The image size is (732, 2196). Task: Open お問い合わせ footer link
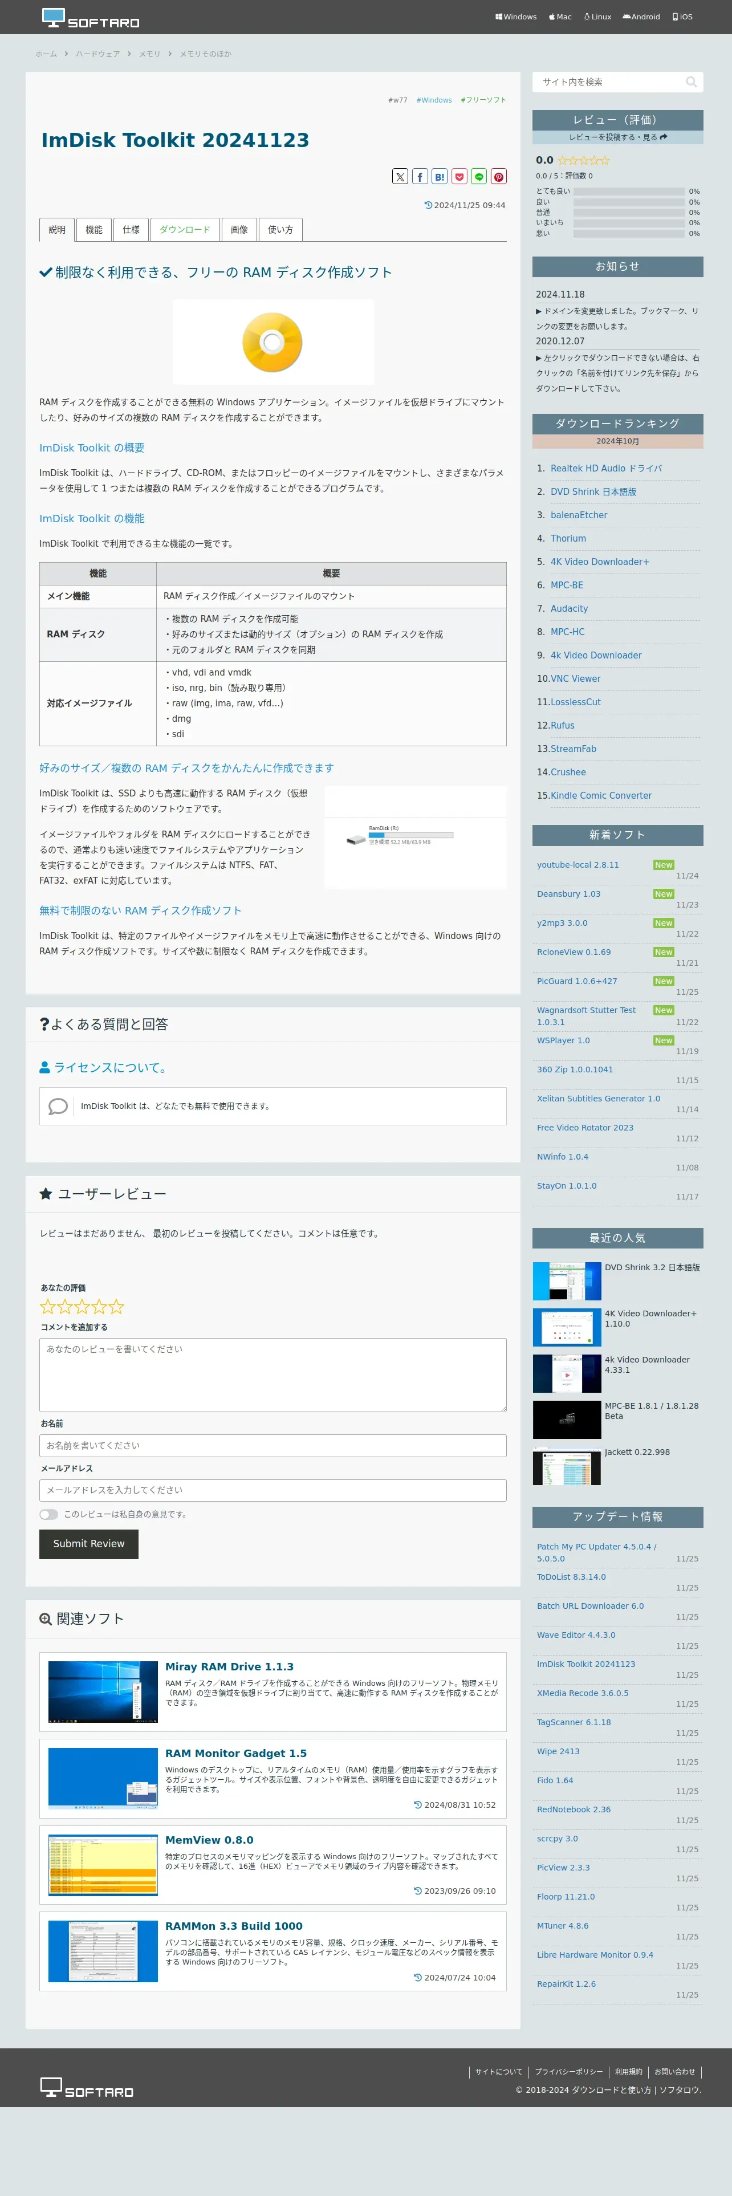(675, 2072)
